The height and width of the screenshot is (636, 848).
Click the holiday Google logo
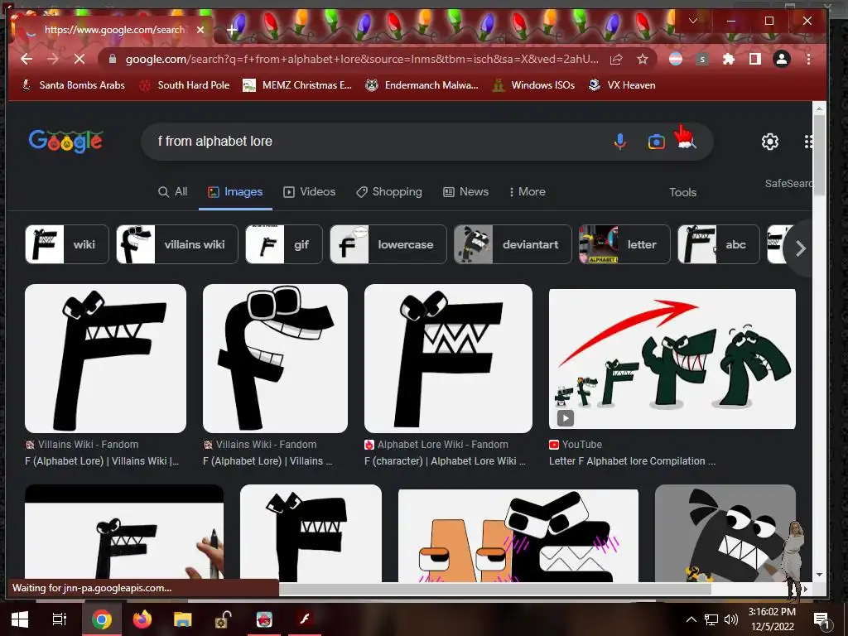[x=66, y=142]
